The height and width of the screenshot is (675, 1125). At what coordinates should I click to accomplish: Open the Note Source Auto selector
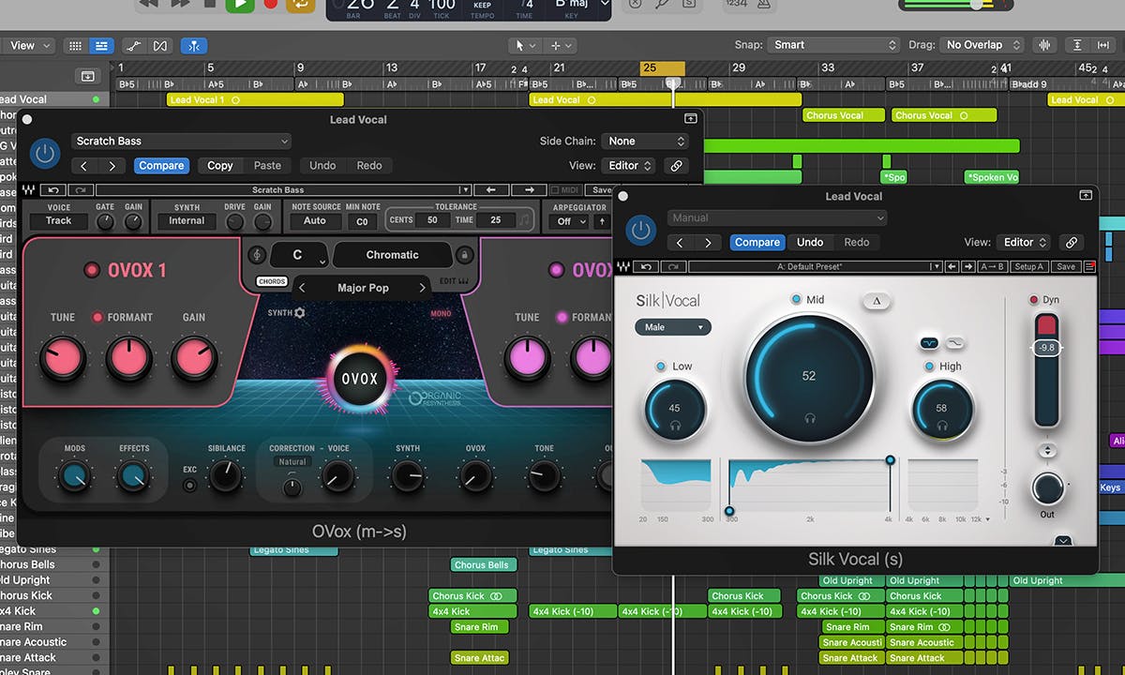315,221
